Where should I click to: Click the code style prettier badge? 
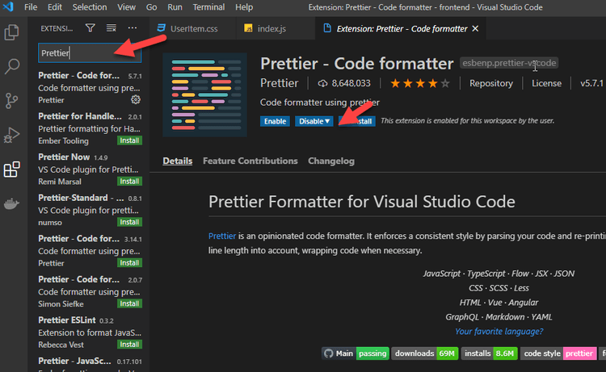(x=558, y=353)
